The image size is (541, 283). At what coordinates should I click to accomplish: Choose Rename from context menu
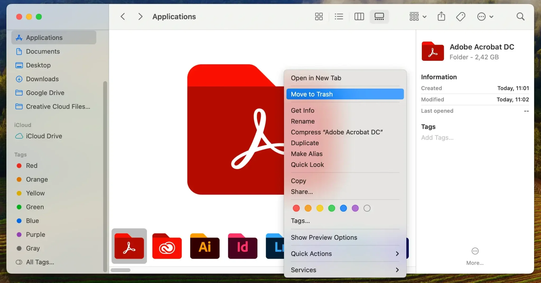point(345,121)
